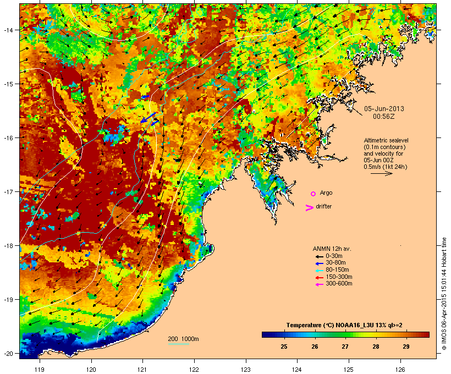Click the latitude axis label -16

[8, 138]
